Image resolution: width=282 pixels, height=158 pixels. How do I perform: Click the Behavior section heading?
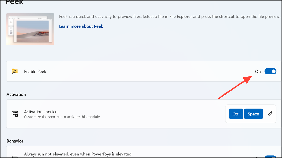pyautogui.click(x=15, y=141)
